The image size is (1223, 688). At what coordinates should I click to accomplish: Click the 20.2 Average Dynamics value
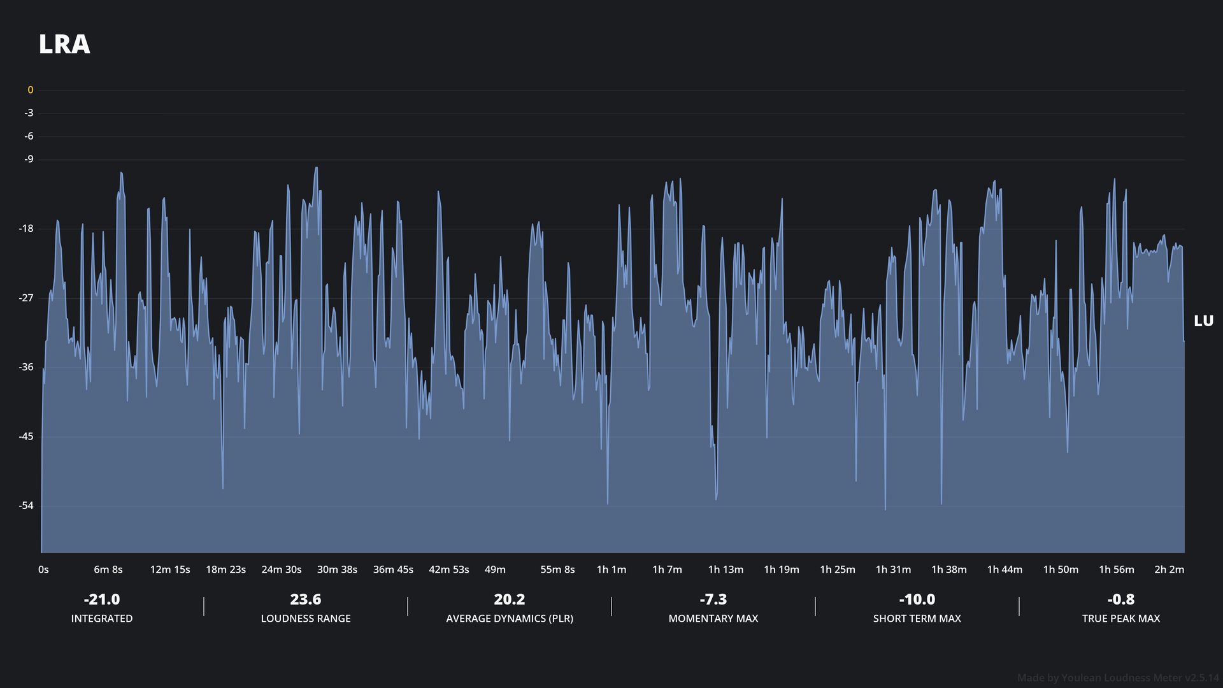pyautogui.click(x=510, y=599)
